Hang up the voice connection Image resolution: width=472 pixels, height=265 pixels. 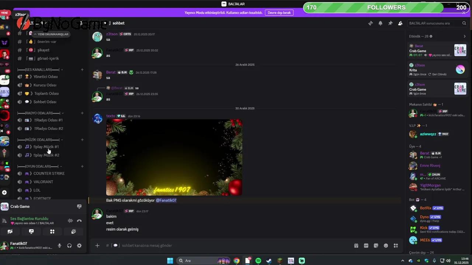pos(79,221)
